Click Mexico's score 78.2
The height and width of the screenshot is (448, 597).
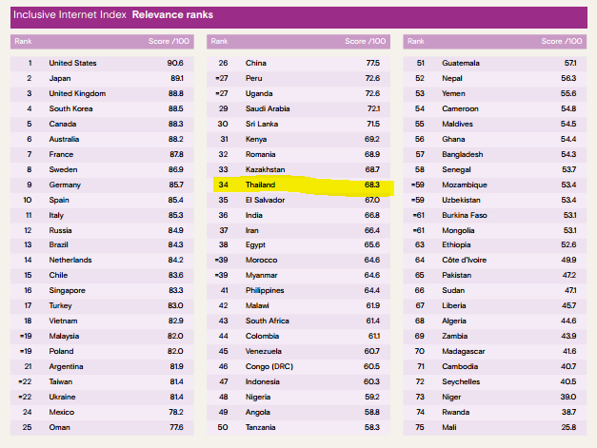click(176, 412)
